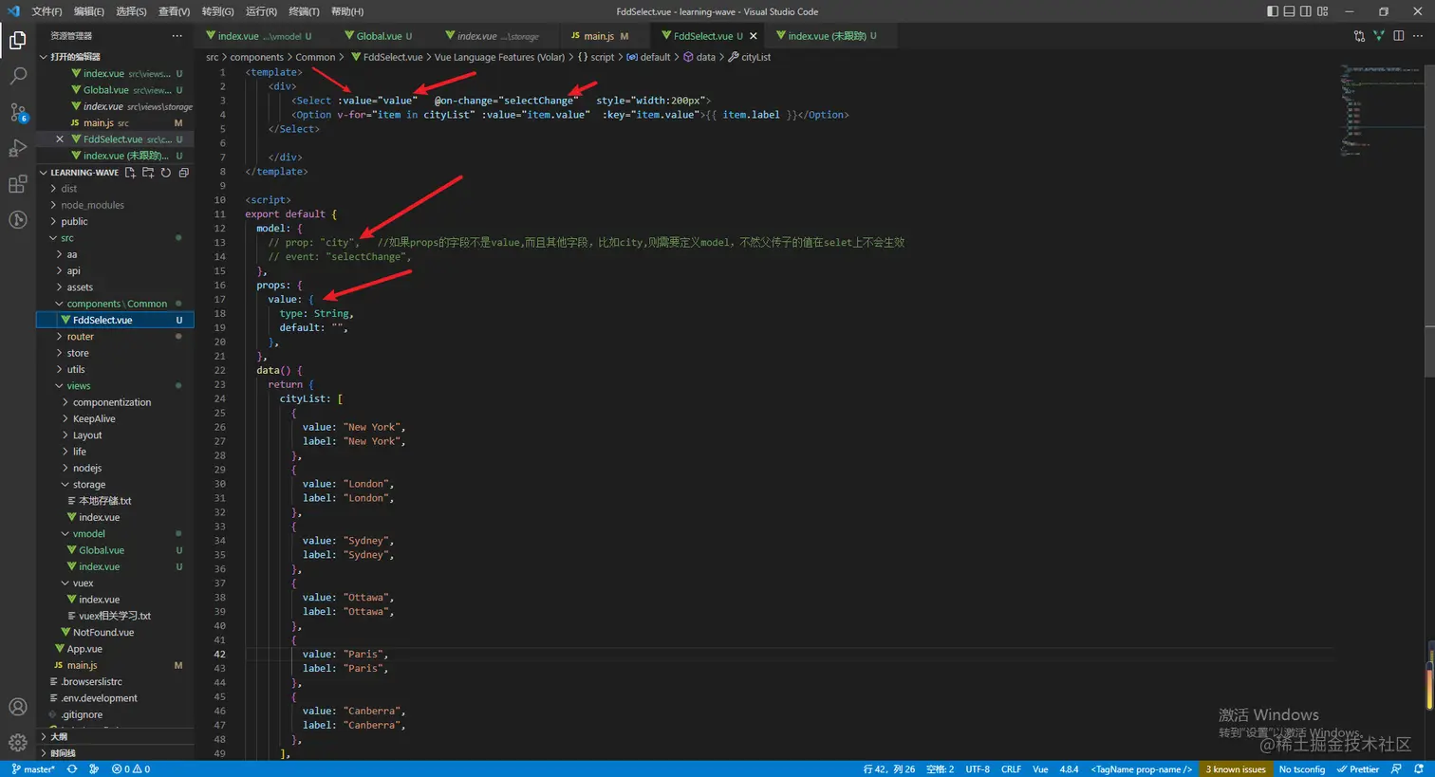Collapse all folders in explorer
The image size is (1435, 777).
point(184,173)
